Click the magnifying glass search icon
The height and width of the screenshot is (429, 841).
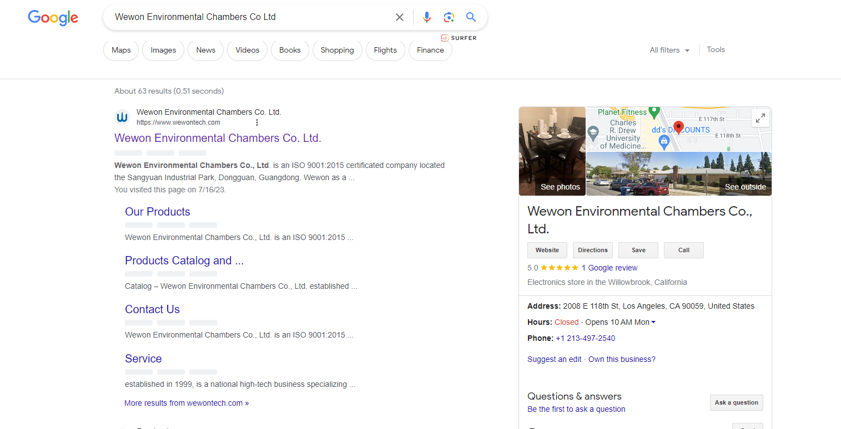[471, 17]
